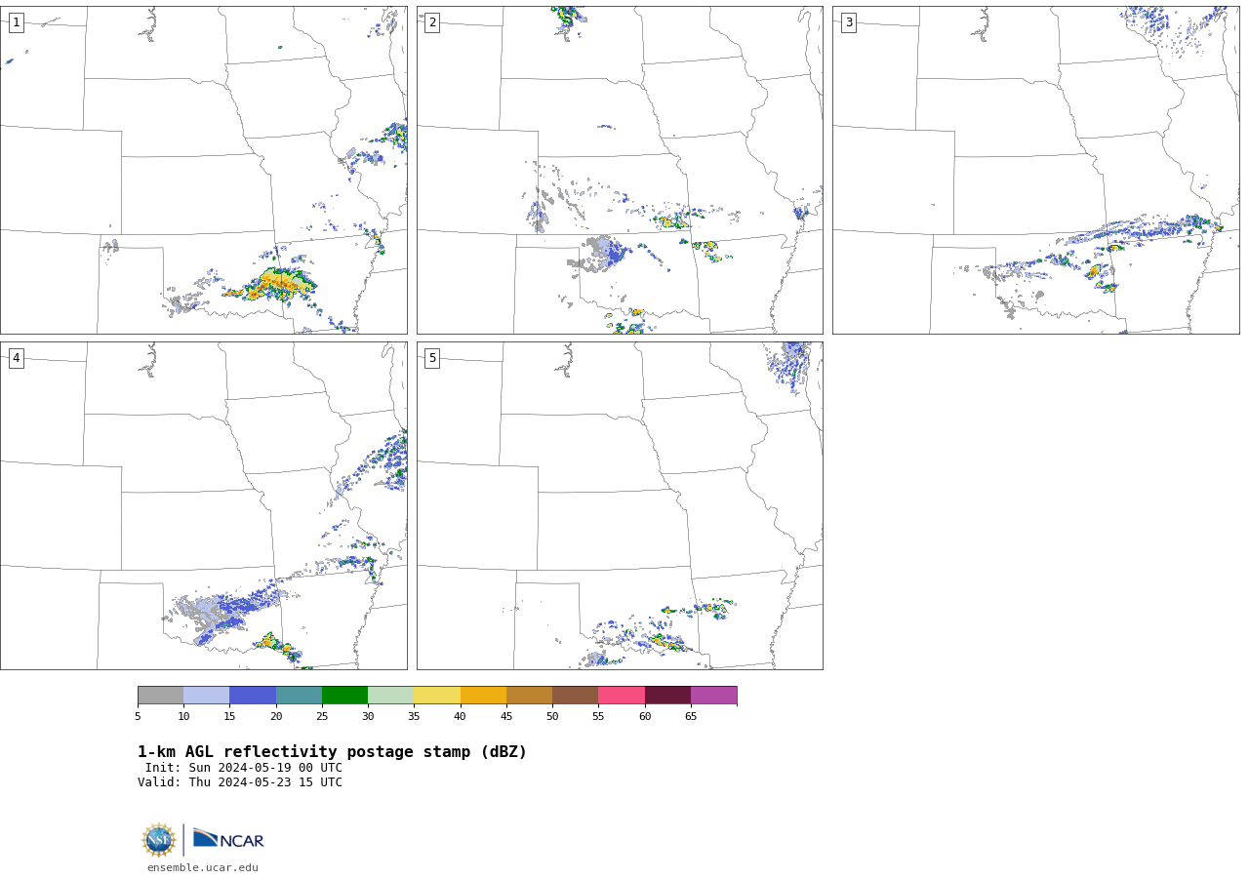The image size is (1249, 879).
Task: Click the member number label '1'
Action: (x=16, y=22)
